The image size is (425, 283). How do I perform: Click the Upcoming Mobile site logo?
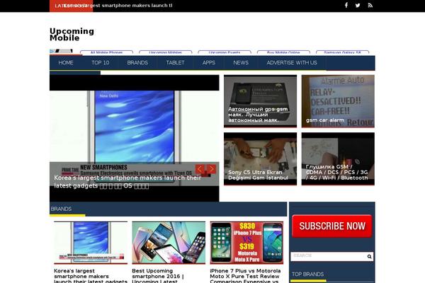coord(72,35)
